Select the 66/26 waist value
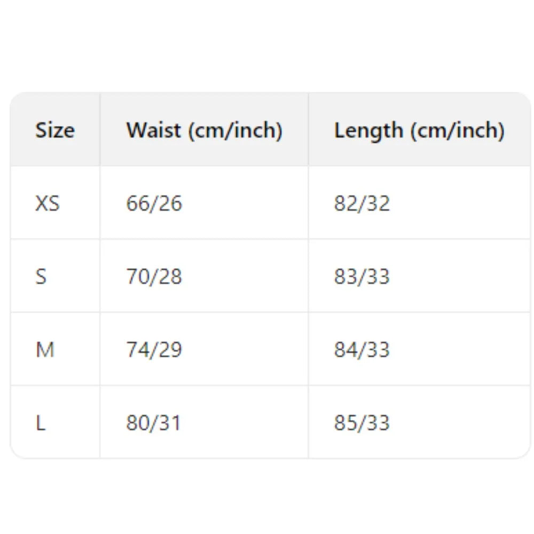Viewport: 534px width, 534px height. click(154, 203)
